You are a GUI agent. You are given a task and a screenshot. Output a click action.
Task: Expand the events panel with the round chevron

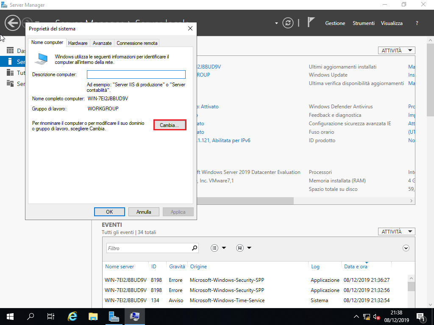[x=406, y=248]
